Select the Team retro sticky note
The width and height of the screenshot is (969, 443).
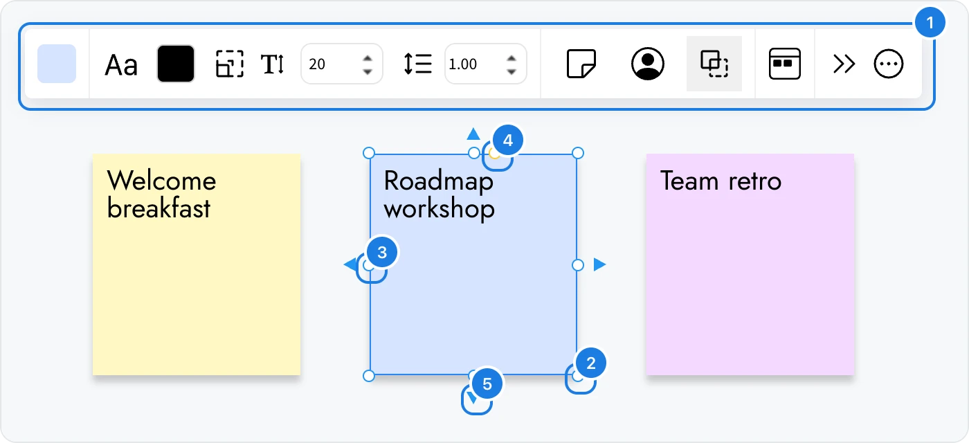click(x=750, y=264)
